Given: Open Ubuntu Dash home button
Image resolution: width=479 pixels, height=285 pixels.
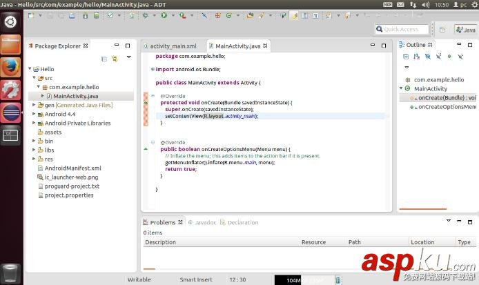Looking at the screenshot, I should click(10, 22).
